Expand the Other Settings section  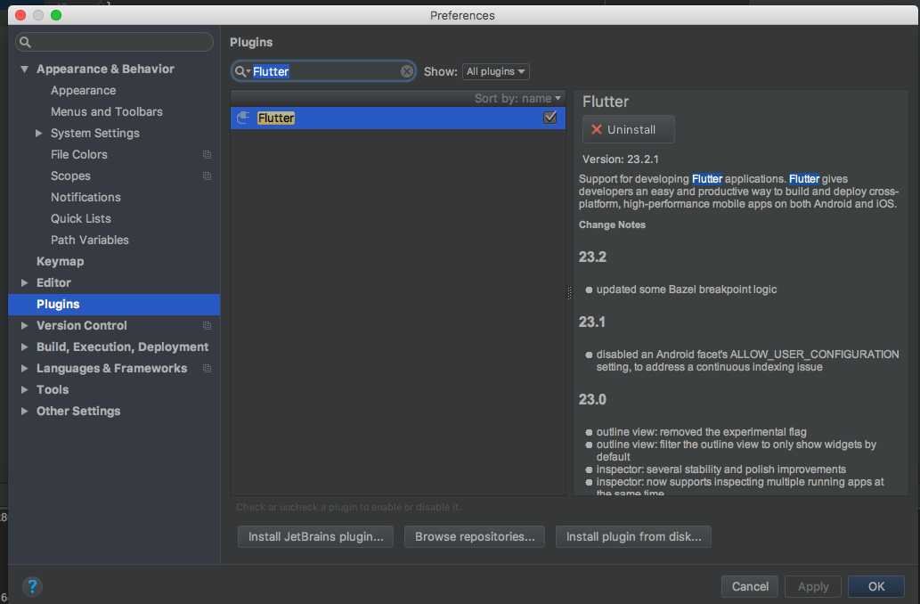pos(24,412)
